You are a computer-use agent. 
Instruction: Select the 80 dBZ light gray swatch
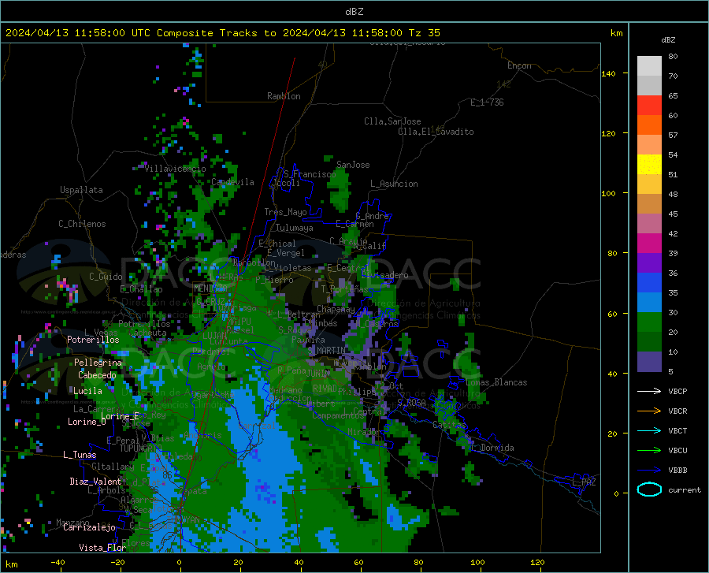click(649, 66)
